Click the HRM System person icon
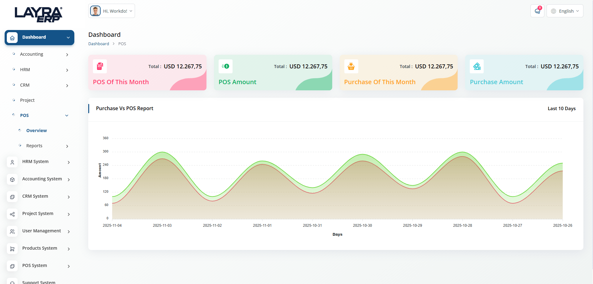Image resolution: width=593 pixels, height=284 pixels. tap(12, 162)
